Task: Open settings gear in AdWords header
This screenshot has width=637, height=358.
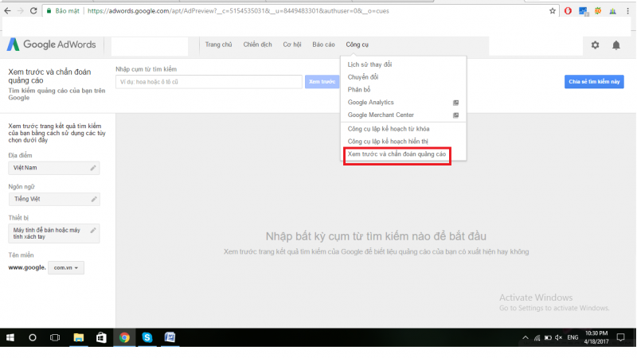Action: (x=595, y=45)
